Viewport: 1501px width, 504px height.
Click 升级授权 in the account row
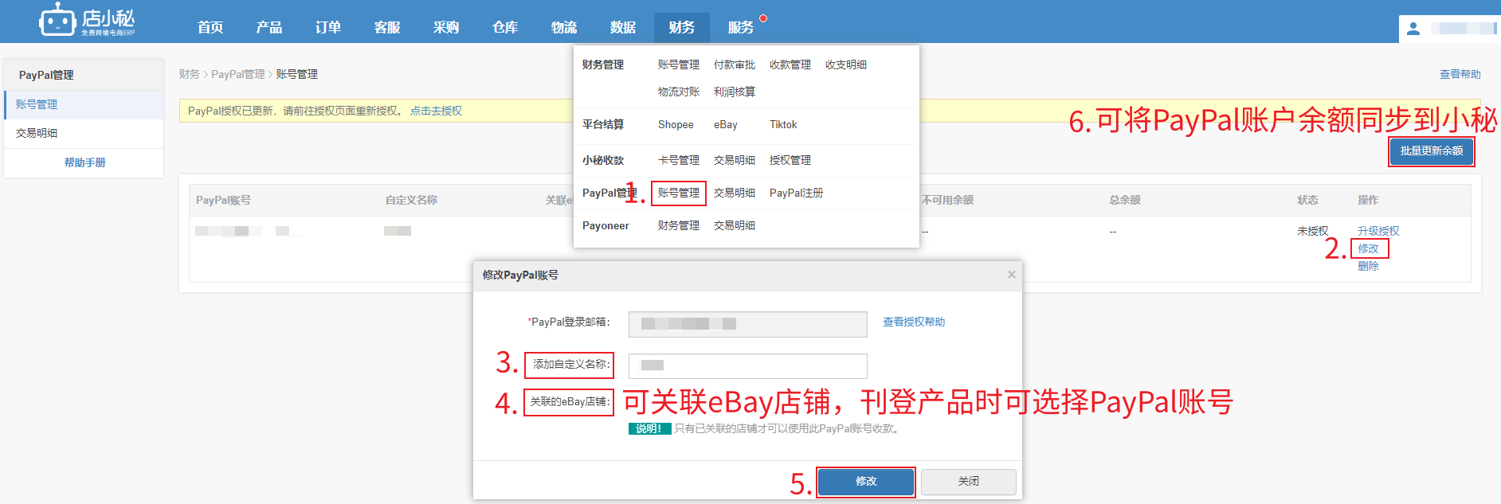(x=1378, y=231)
